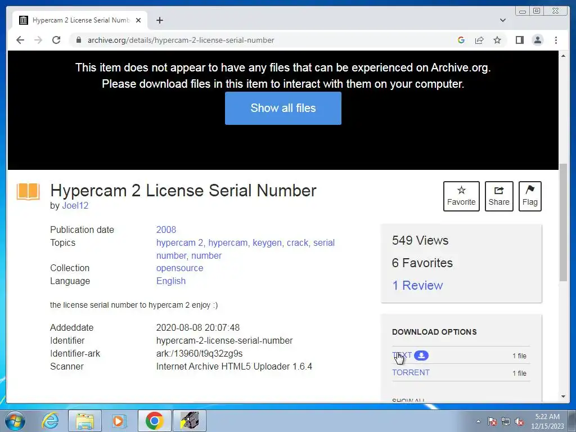Bookmark this tab with the star icon

point(497,40)
